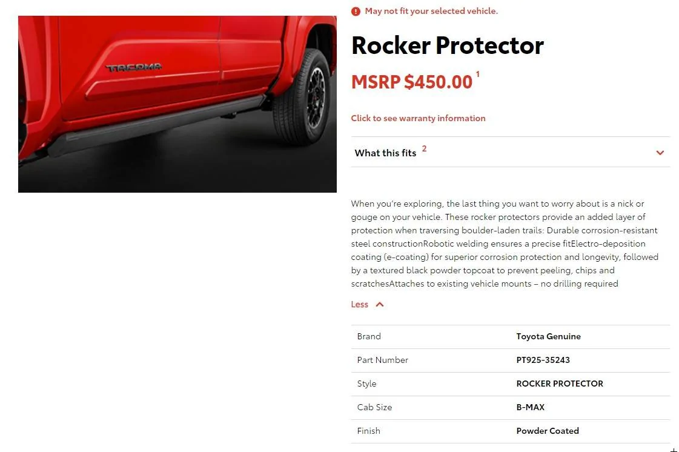This screenshot has width=679, height=452.
Task: Click the chevron down on What this fits
Action: [660, 153]
